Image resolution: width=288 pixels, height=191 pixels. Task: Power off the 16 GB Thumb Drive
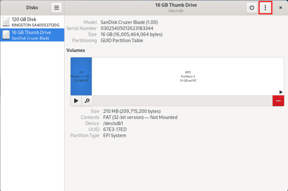click(252, 8)
